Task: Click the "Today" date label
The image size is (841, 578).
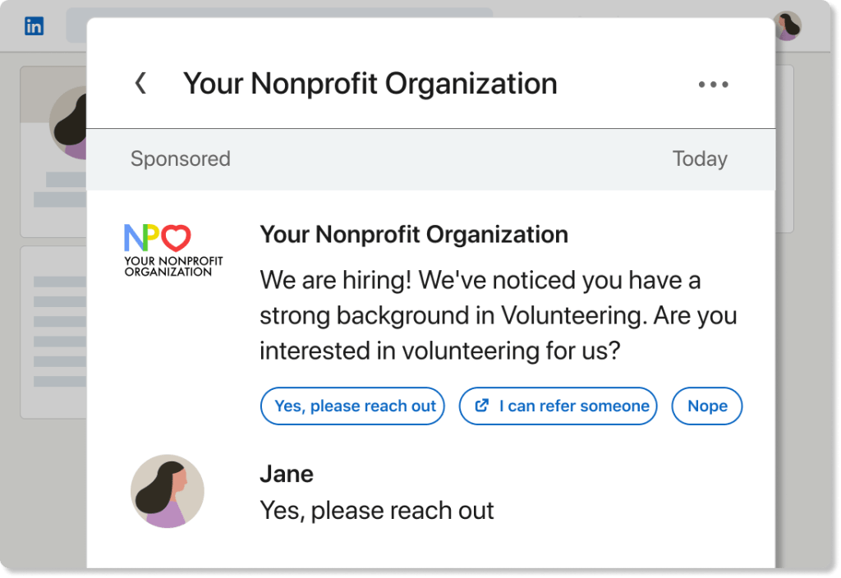Action: (x=700, y=158)
